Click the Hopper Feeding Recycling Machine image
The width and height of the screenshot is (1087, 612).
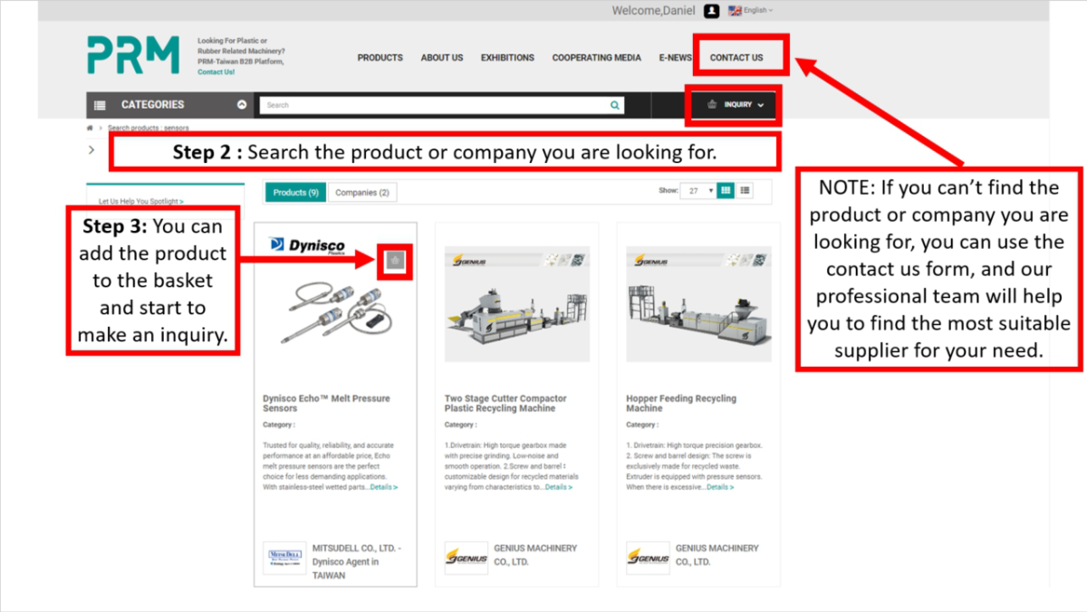pyautogui.click(x=699, y=305)
